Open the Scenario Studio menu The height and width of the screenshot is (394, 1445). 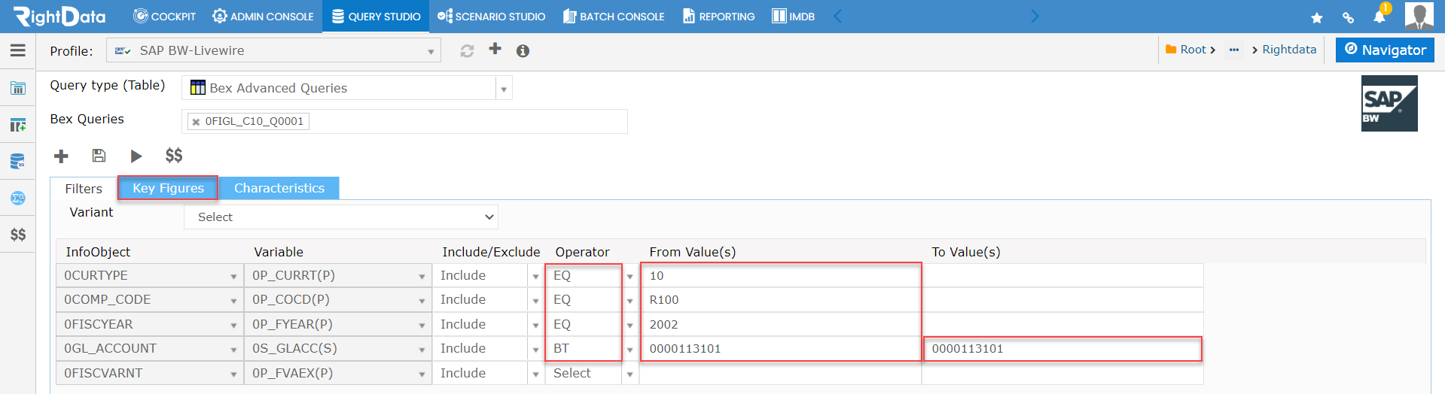click(491, 17)
